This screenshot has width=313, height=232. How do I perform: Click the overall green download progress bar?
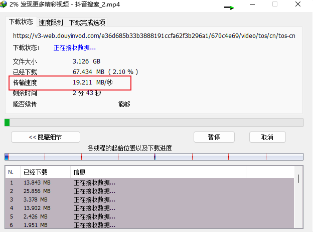[x=154, y=122]
